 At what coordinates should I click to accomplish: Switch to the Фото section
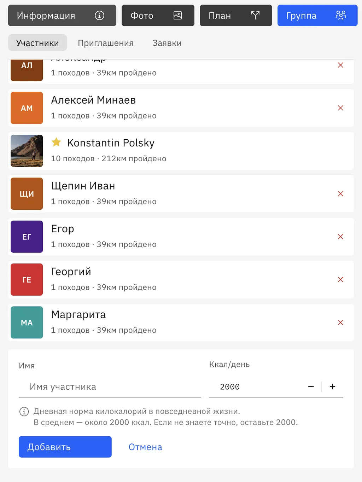158,16
